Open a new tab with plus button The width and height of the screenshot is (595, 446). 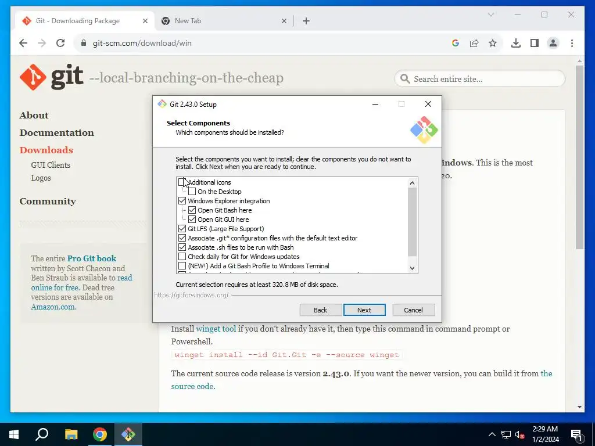(x=306, y=21)
